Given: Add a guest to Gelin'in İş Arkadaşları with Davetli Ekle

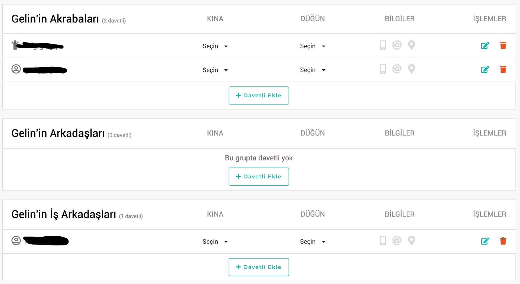Looking at the screenshot, I should tap(259, 267).
